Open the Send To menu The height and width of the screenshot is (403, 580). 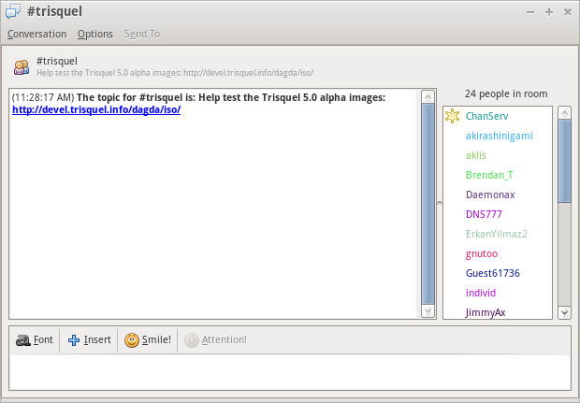[x=142, y=34]
